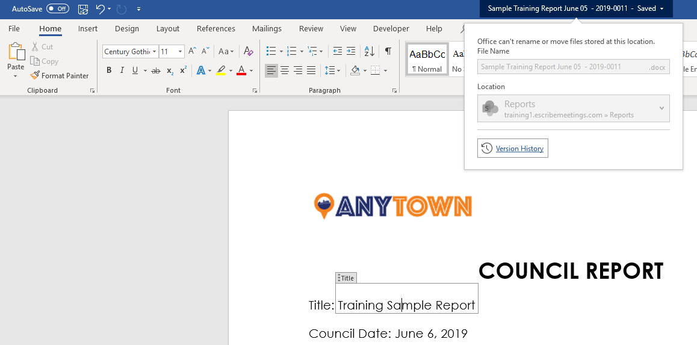Click the Save icon in the title bar
The image size is (697, 345).
tap(82, 8)
